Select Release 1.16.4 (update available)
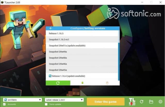This screenshot has height=107, width=165. pos(82,76)
